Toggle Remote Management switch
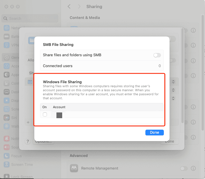Image resolution: width=205 pixels, height=179 pixels. tap(184, 168)
